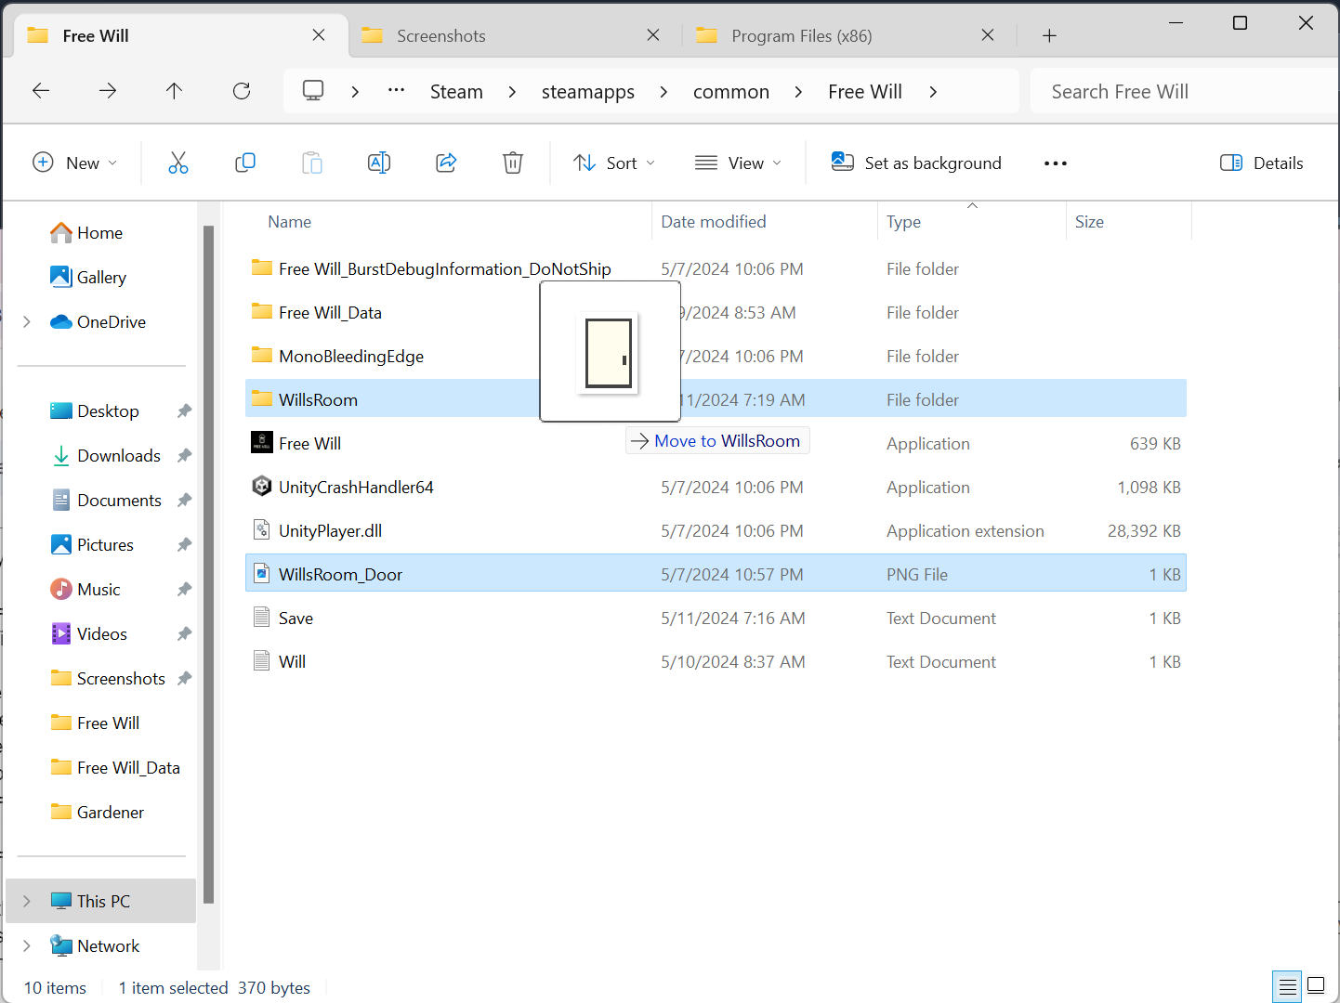This screenshot has height=1003, width=1340.
Task: Toggle the Details pane
Action: [x=1261, y=163]
